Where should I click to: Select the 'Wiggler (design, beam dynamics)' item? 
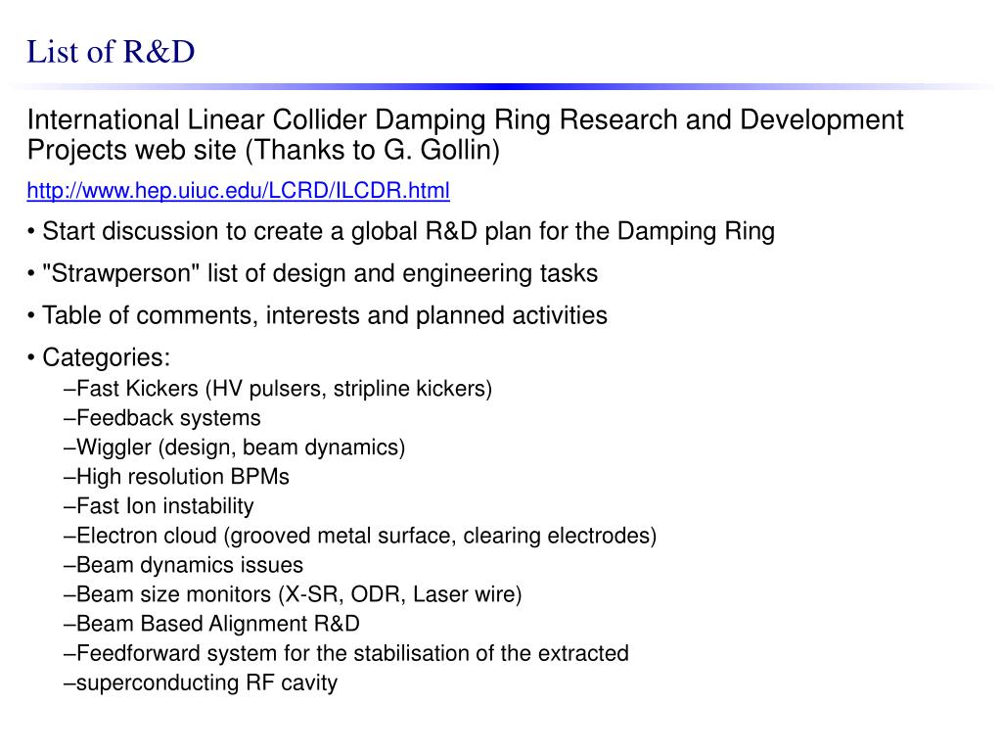click(x=235, y=447)
